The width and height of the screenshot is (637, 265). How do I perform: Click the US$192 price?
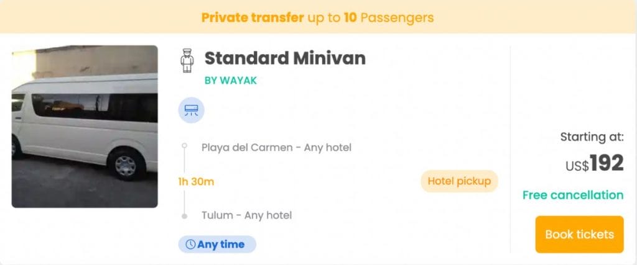point(594,164)
